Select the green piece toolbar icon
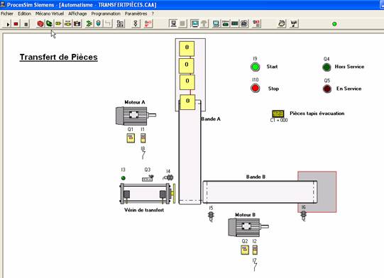The height and width of the screenshot is (278, 384). [49, 23]
